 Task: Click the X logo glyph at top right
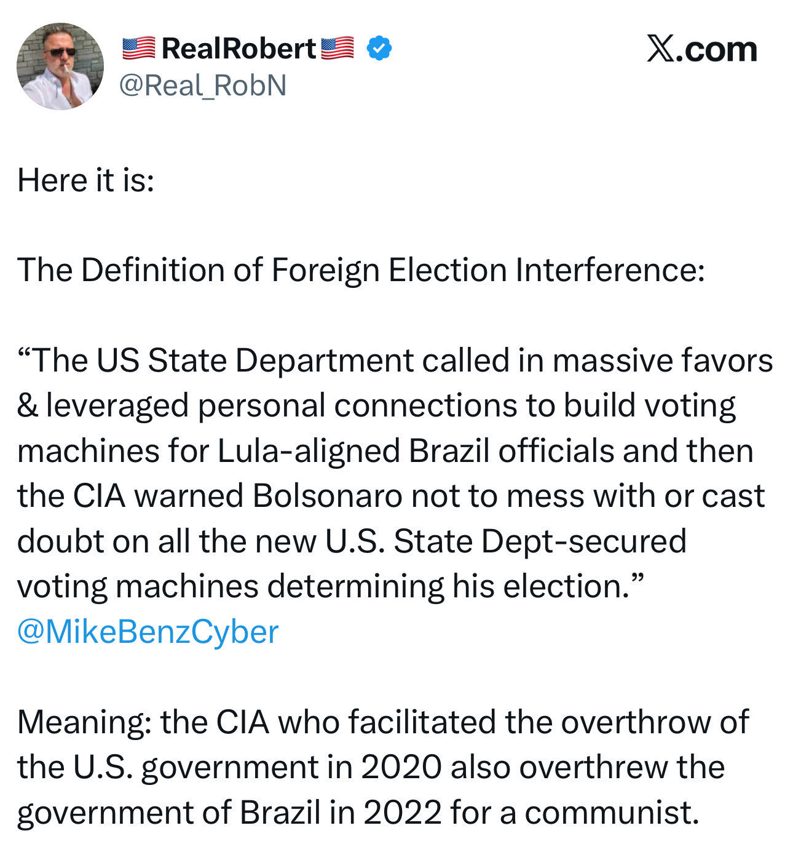pyautogui.click(x=661, y=49)
